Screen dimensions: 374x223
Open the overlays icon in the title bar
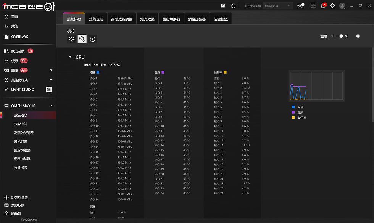(x=223, y=5)
